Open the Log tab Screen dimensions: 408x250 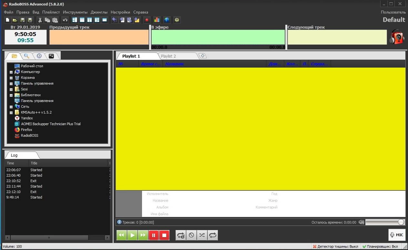click(x=14, y=155)
